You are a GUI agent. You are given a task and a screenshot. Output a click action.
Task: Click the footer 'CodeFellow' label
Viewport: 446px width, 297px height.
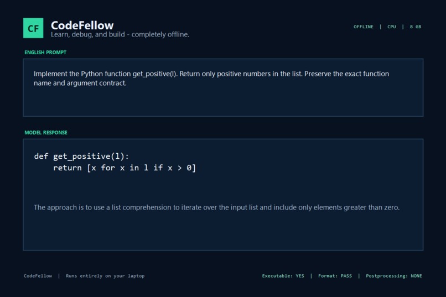38,275
